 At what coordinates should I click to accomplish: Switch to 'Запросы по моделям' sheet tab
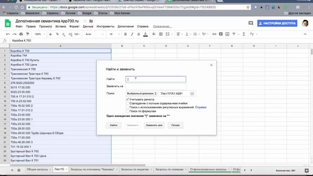135,170
